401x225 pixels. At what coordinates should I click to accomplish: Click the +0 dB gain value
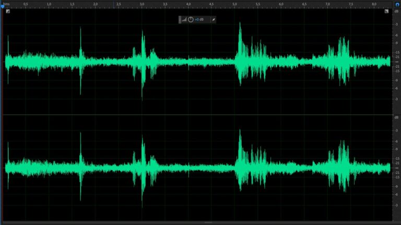pyautogui.click(x=200, y=19)
